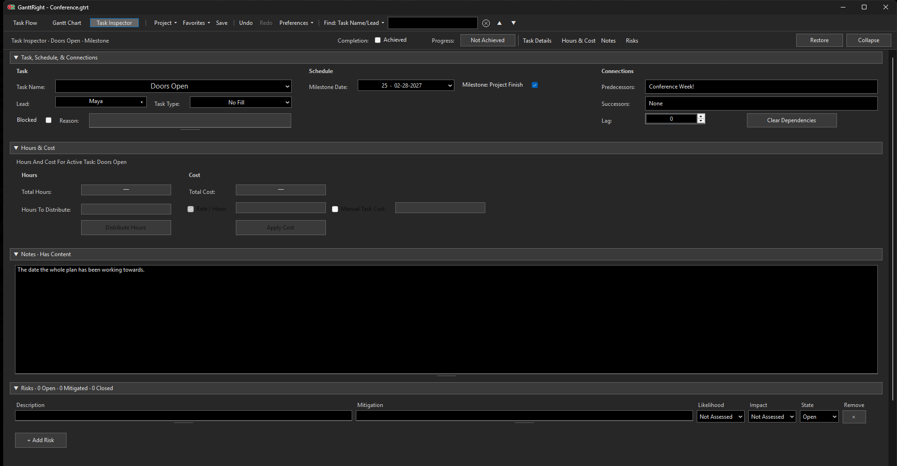Open the Project menu
This screenshot has height=466, width=897.
[165, 23]
